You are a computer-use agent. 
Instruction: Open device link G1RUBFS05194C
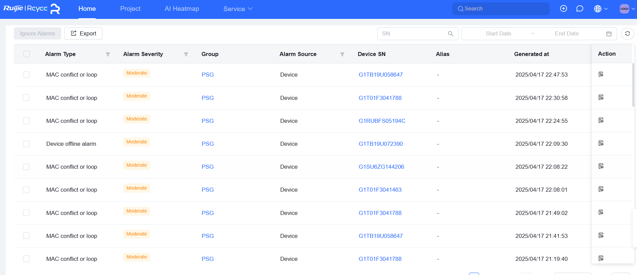pyautogui.click(x=382, y=121)
